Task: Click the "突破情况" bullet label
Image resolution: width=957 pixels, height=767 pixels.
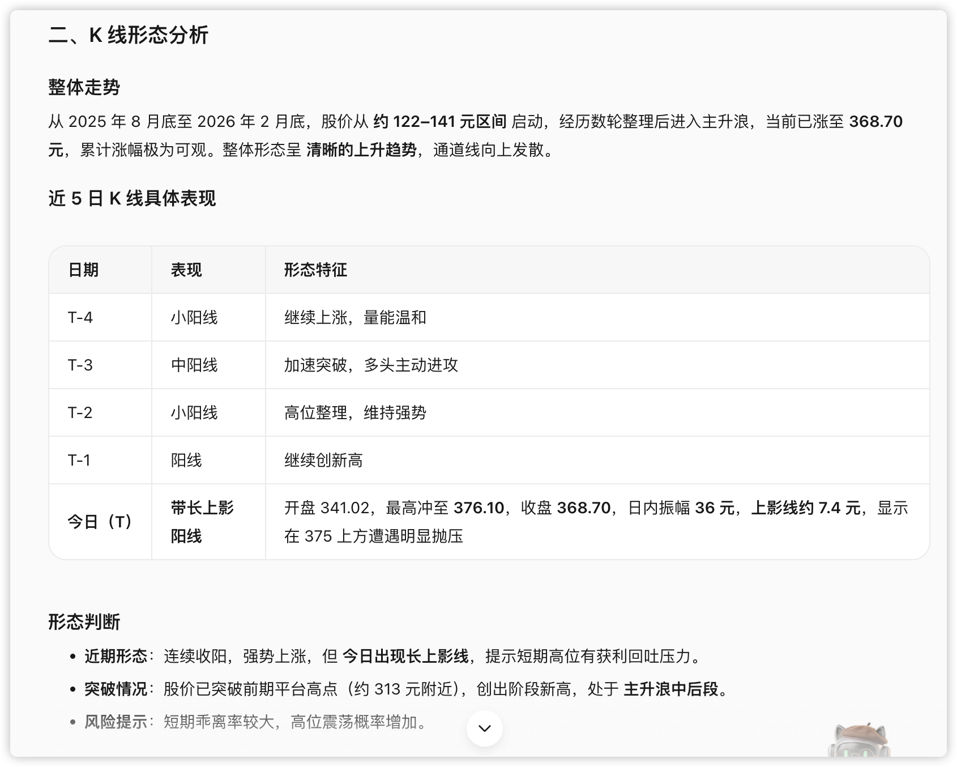Action: pos(116,689)
